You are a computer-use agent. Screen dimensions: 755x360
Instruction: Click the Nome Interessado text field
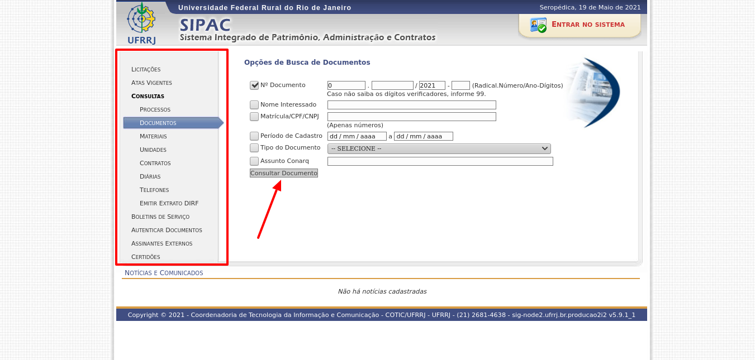[x=411, y=105]
